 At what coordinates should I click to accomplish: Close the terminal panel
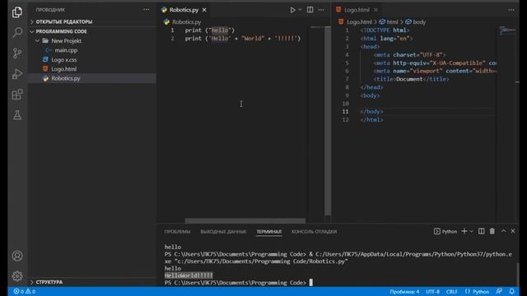pyautogui.click(x=513, y=231)
